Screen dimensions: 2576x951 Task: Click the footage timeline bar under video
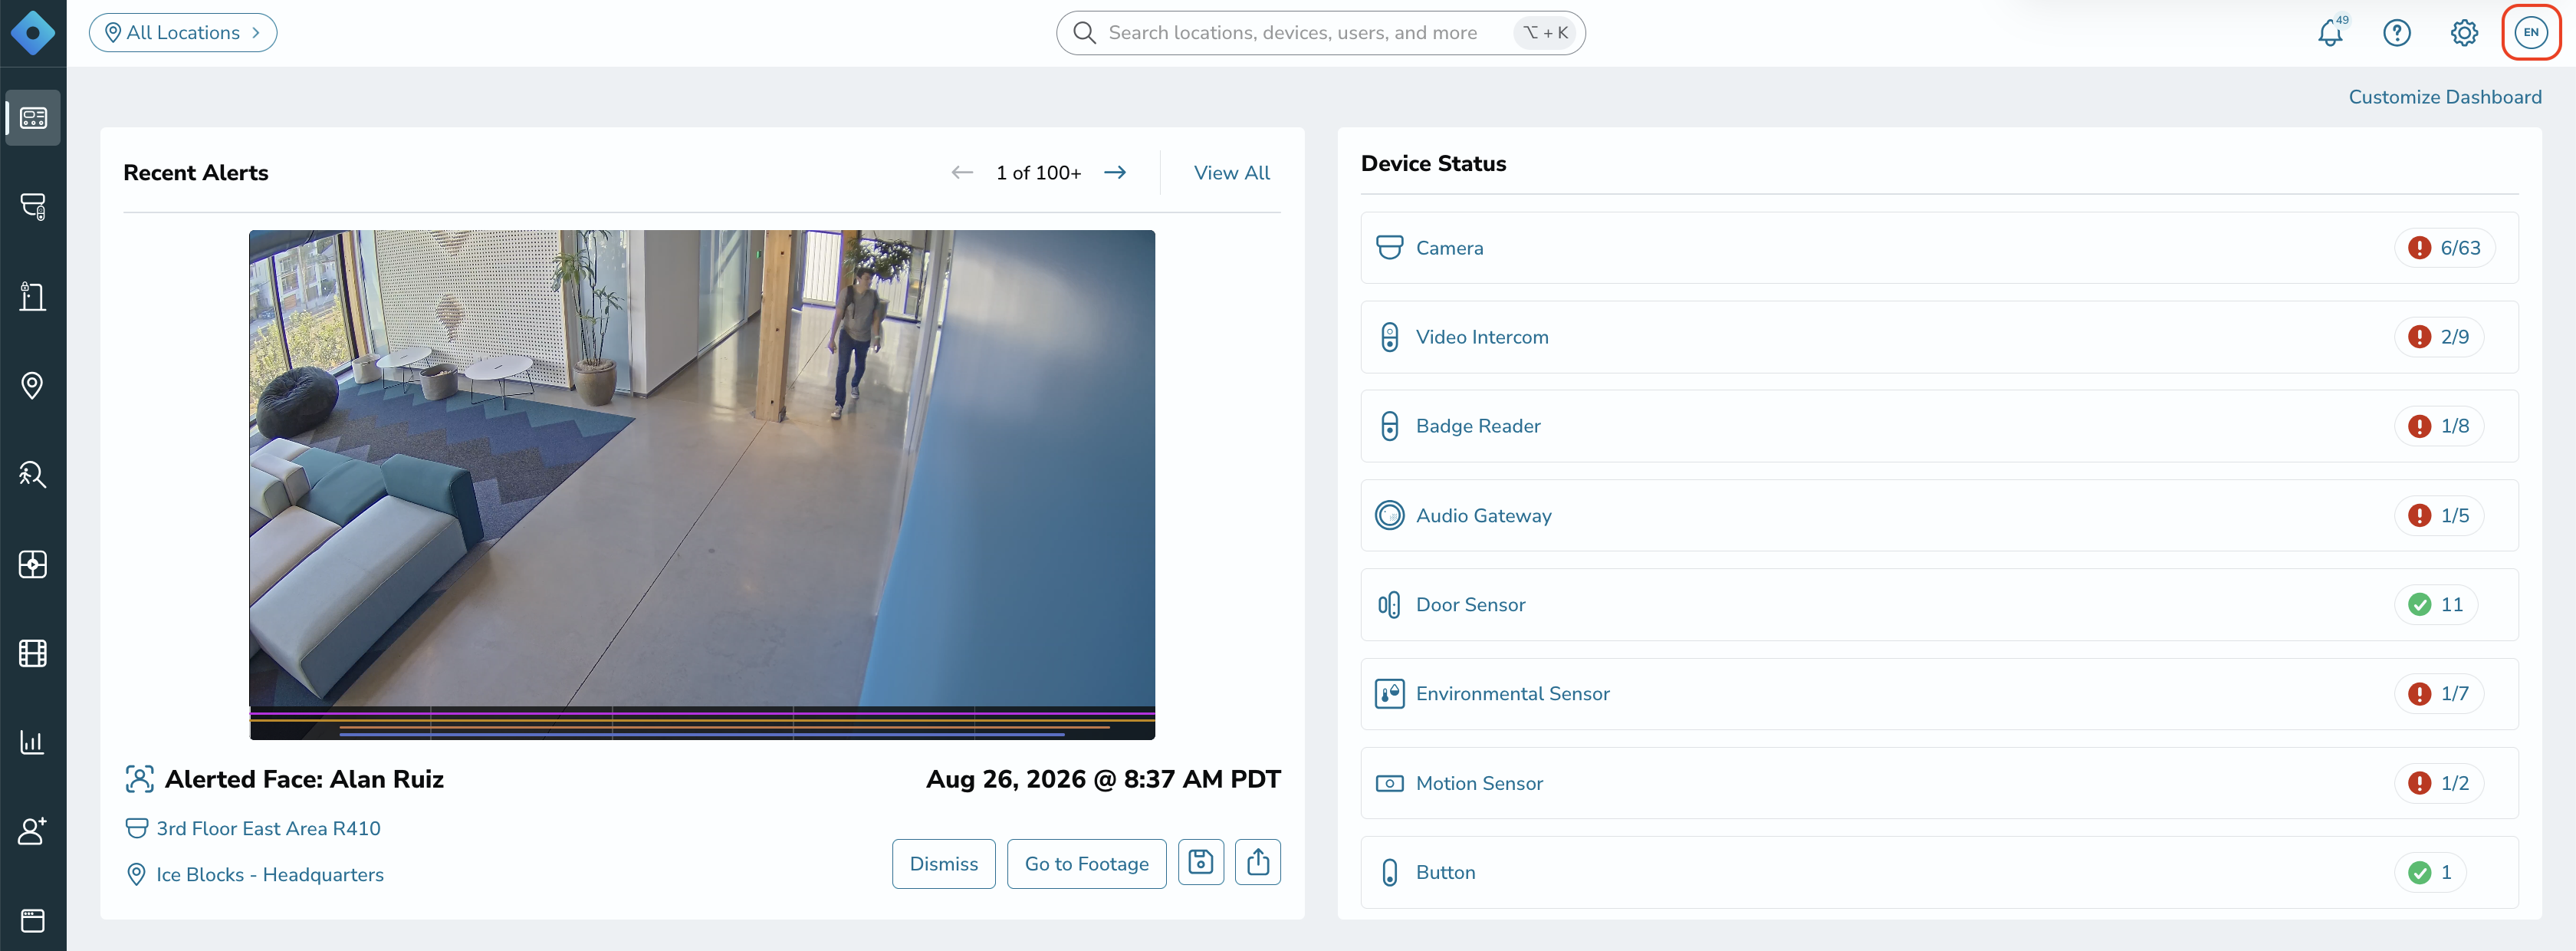pos(702,723)
